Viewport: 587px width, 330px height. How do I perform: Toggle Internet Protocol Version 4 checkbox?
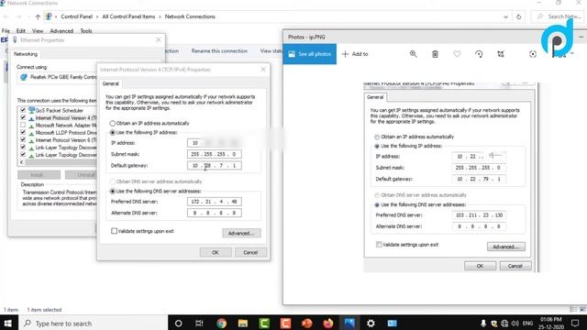23,117
